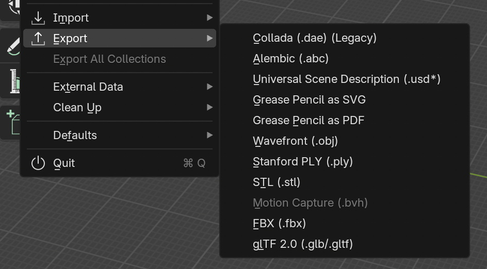Image resolution: width=487 pixels, height=269 pixels.
Task: Click the Import download-arrow icon
Action: (x=38, y=18)
